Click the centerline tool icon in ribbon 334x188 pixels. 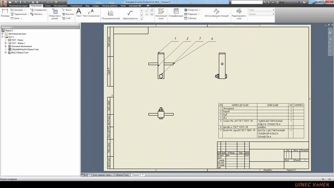coord(147,10)
